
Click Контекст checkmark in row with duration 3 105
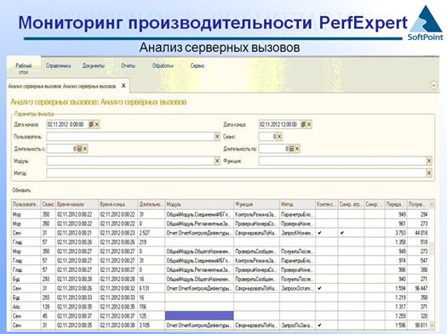pyautogui.click(x=319, y=325)
